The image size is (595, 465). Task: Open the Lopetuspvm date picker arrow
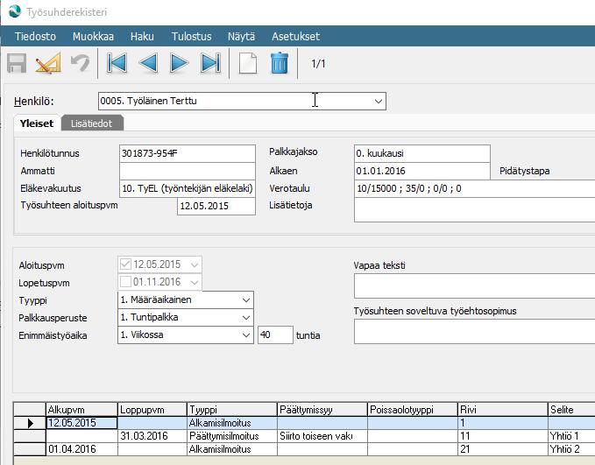pos(195,282)
